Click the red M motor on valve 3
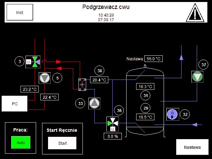The image size is (212, 159). point(29,62)
